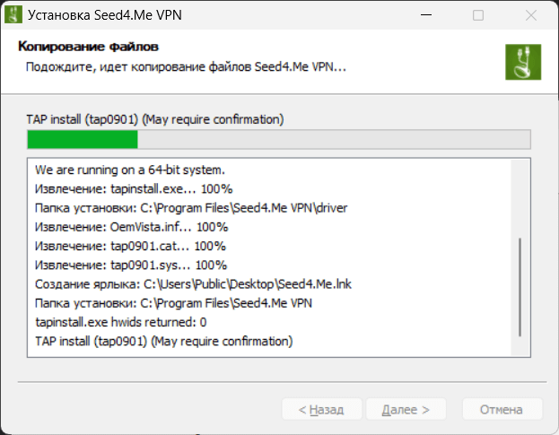559x435 pixels.
Task: Click the Далее button
Action: (x=405, y=410)
